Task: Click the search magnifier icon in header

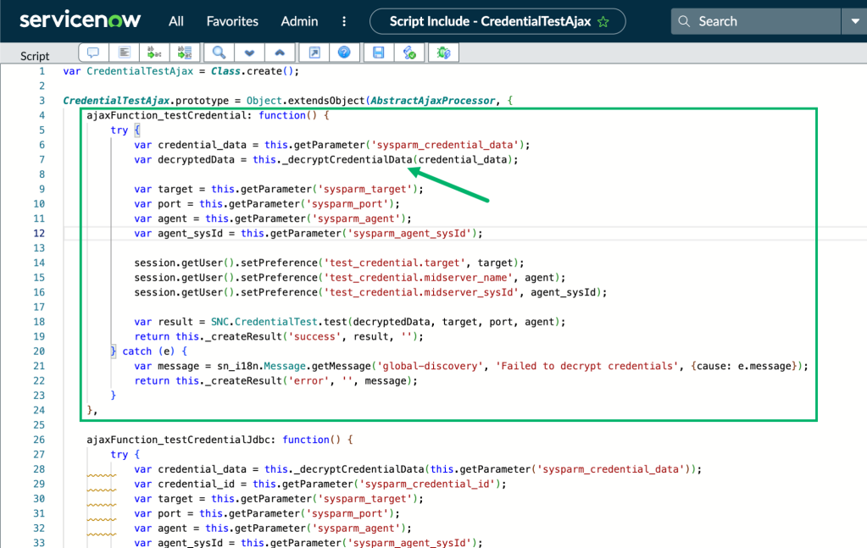Action: tap(684, 21)
